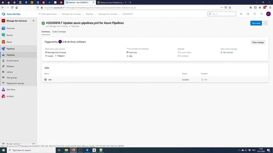Open the list icon in the header
Screen dimensions: 273x153
(241, 14)
